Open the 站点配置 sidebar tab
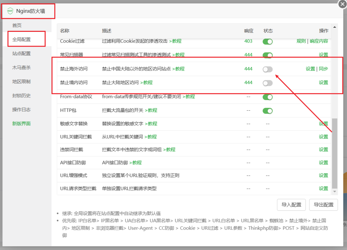 click(x=21, y=53)
